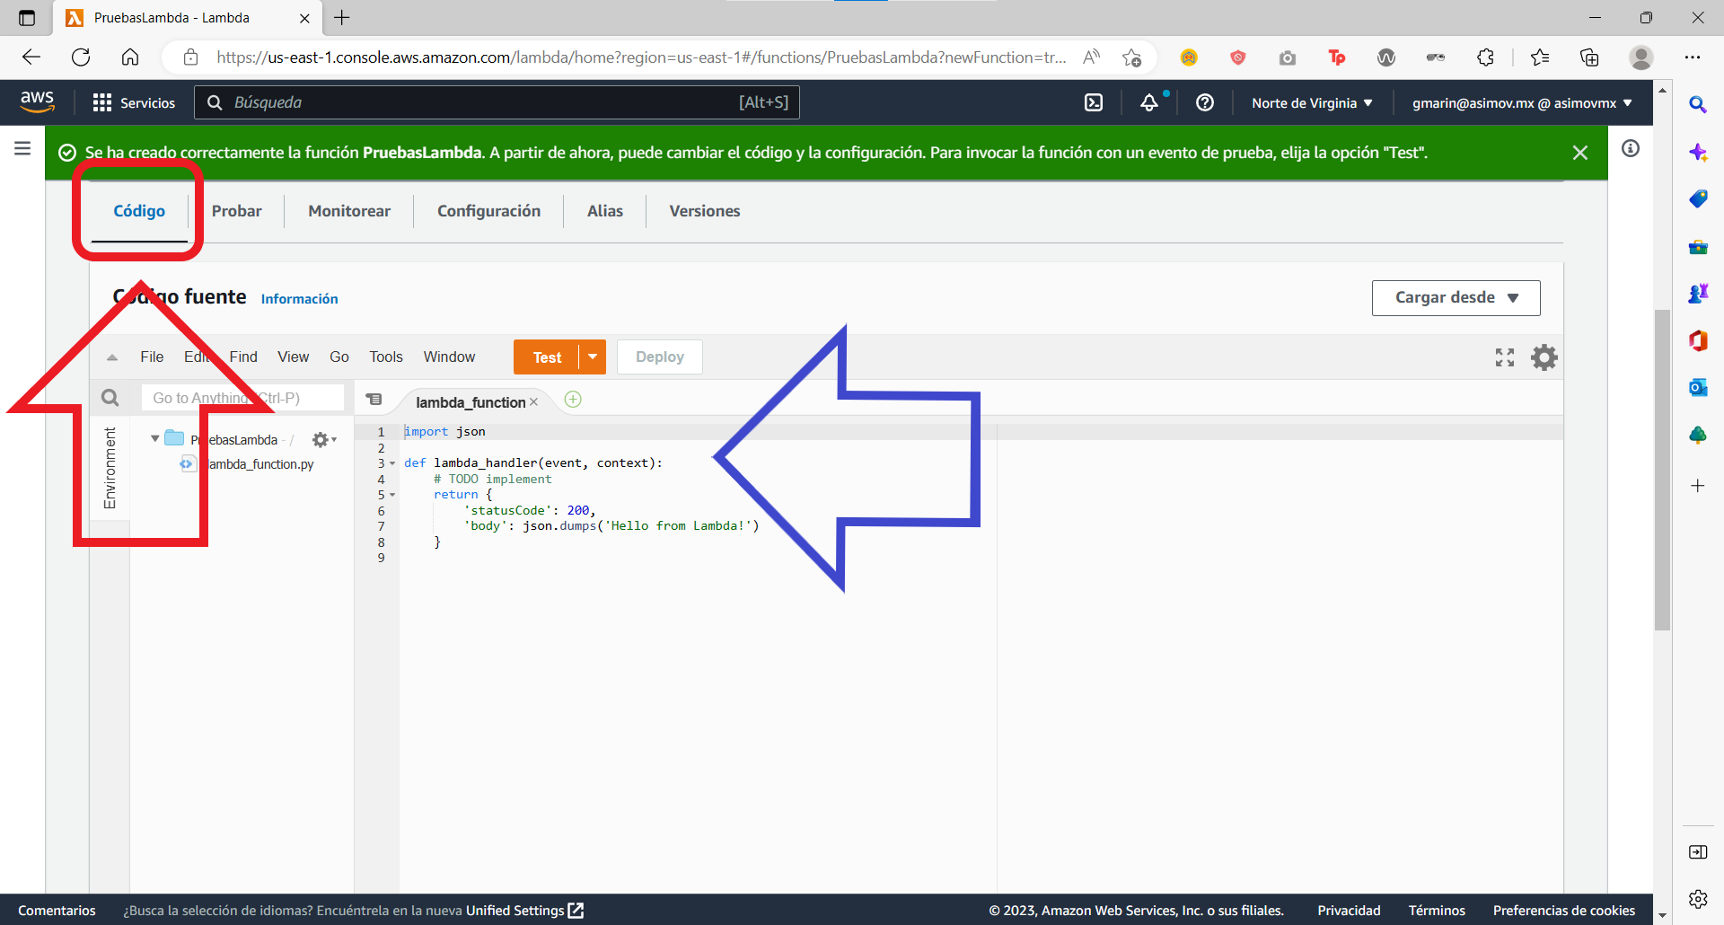Image resolution: width=1724 pixels, height=925 pixels.
Task: Open the editor settings gear icon
Action: tap(1544, 357)
